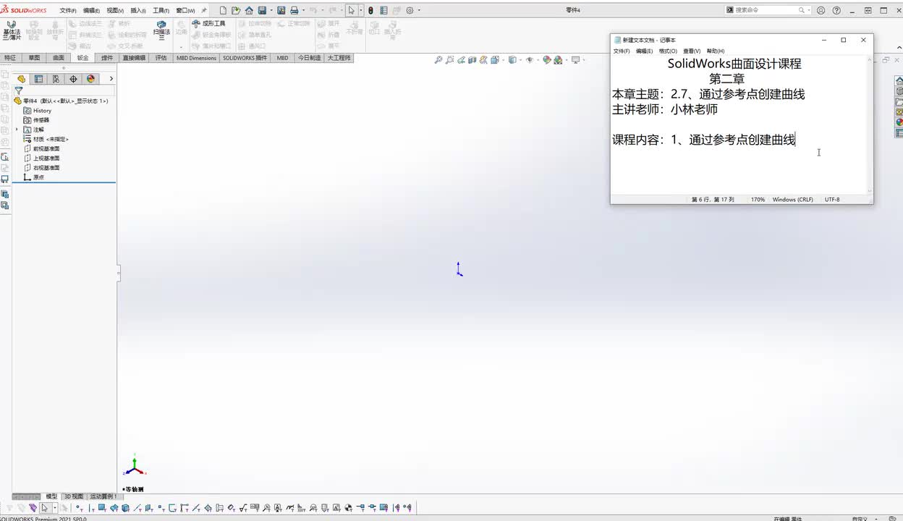
Task: Expand more manager tabs with the chevron arrow
Action: (x=111, y=79)
